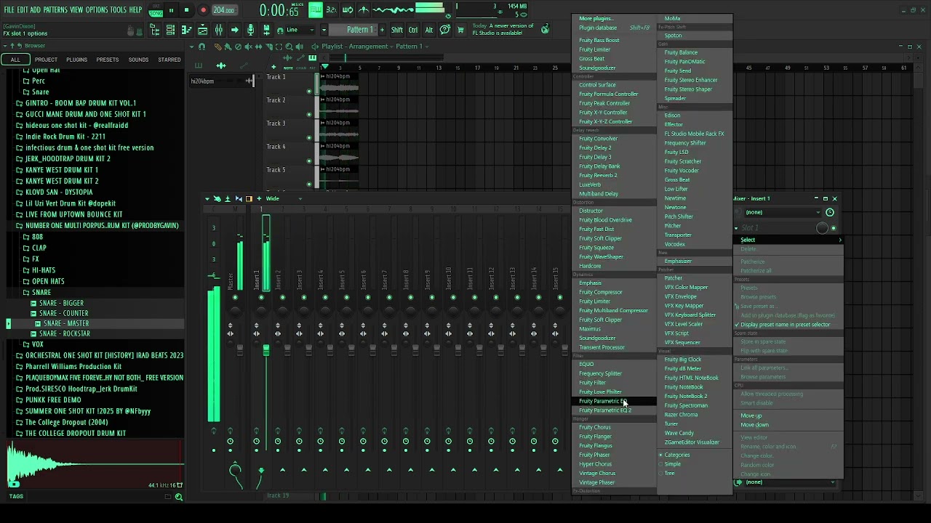Open the Line snap dropdown

tap(300, 30)
